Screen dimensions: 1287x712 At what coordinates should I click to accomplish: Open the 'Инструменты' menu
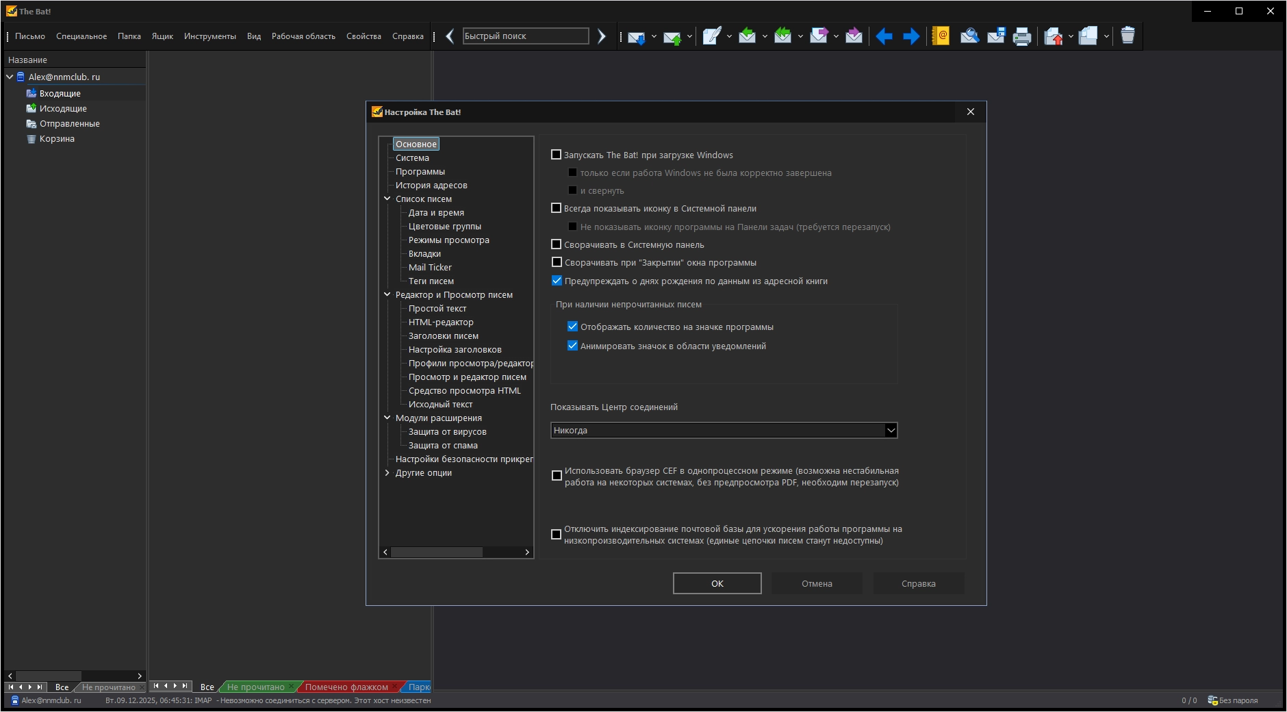coord(209,36)
